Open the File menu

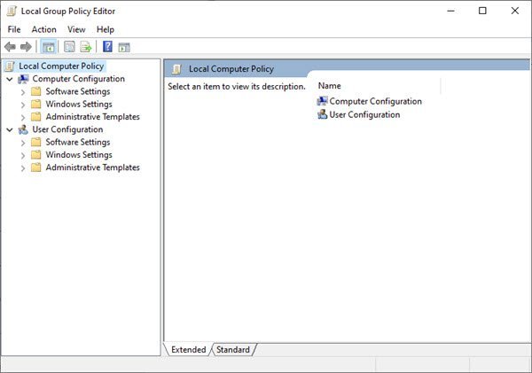click(14, 29)
